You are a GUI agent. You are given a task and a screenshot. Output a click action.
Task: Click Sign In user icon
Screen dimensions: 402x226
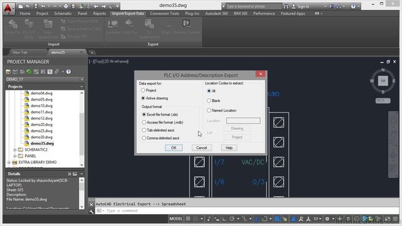click(294, 6)
